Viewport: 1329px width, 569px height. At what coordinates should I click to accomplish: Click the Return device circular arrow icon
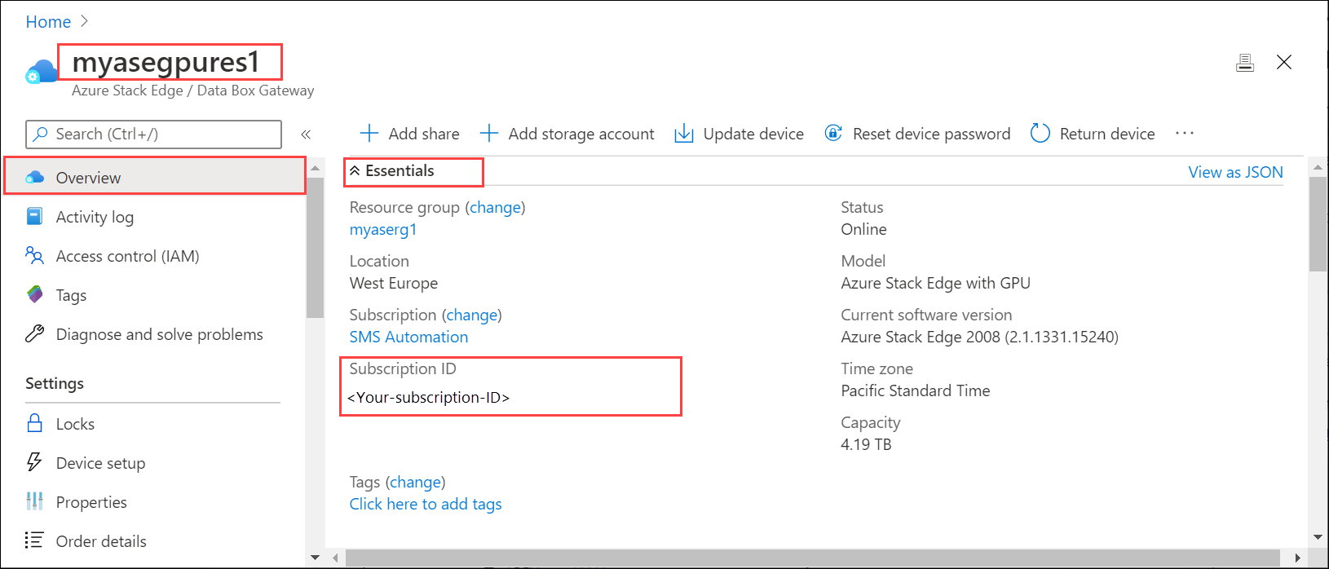click(1040, 133)
